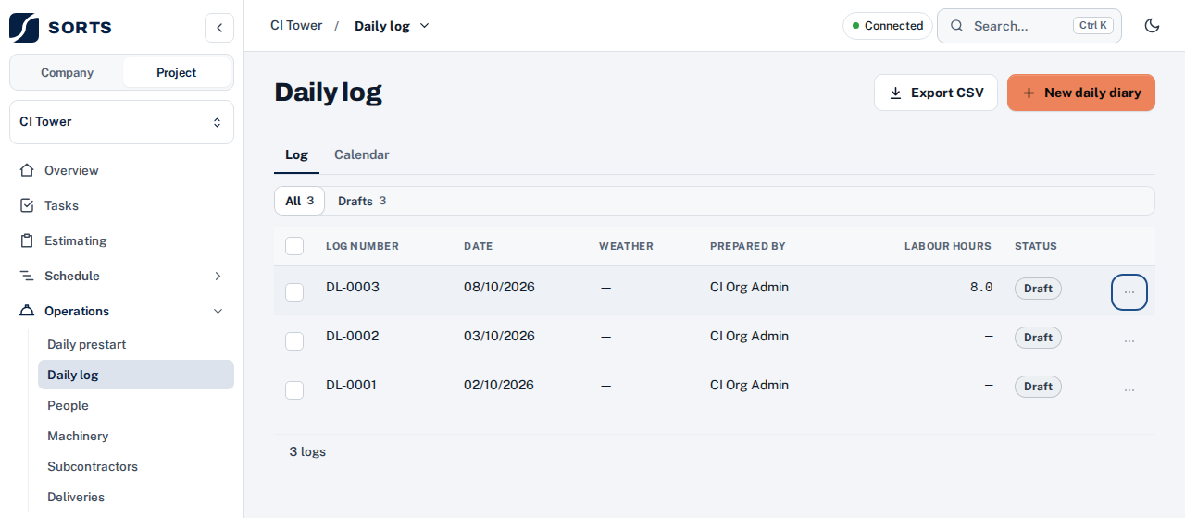The width and height of the screenshot is (1185, 518).
Task: Expand the Schedule section chevron
Action: (x=218, y=276)
